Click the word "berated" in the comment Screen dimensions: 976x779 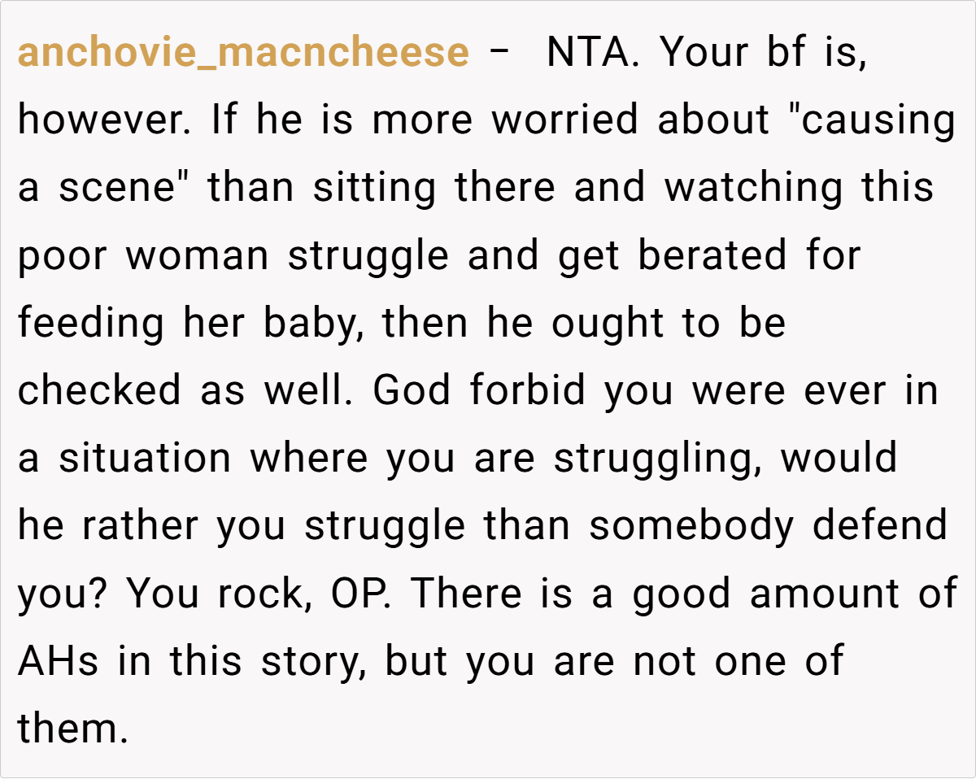click(712, 255)
